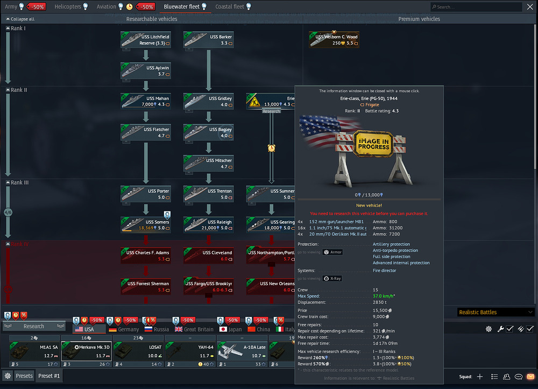
Task: Select the Germany nation tab
Action: pyautogui.click(x=124, y=329)
